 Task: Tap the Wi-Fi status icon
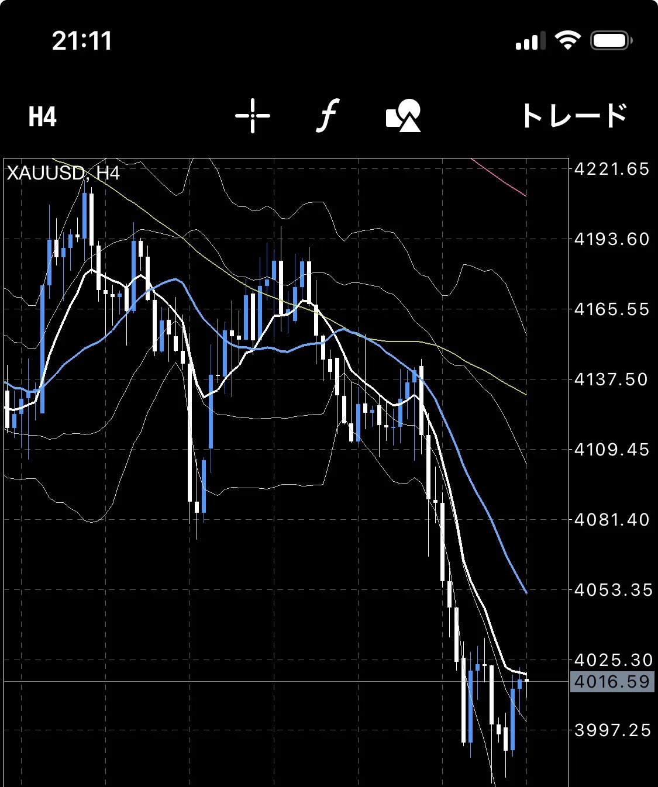(567, 40)
